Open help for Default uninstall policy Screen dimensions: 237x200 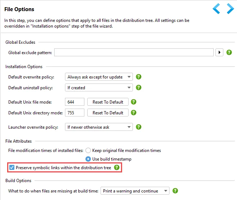click(x=139, y=87)
